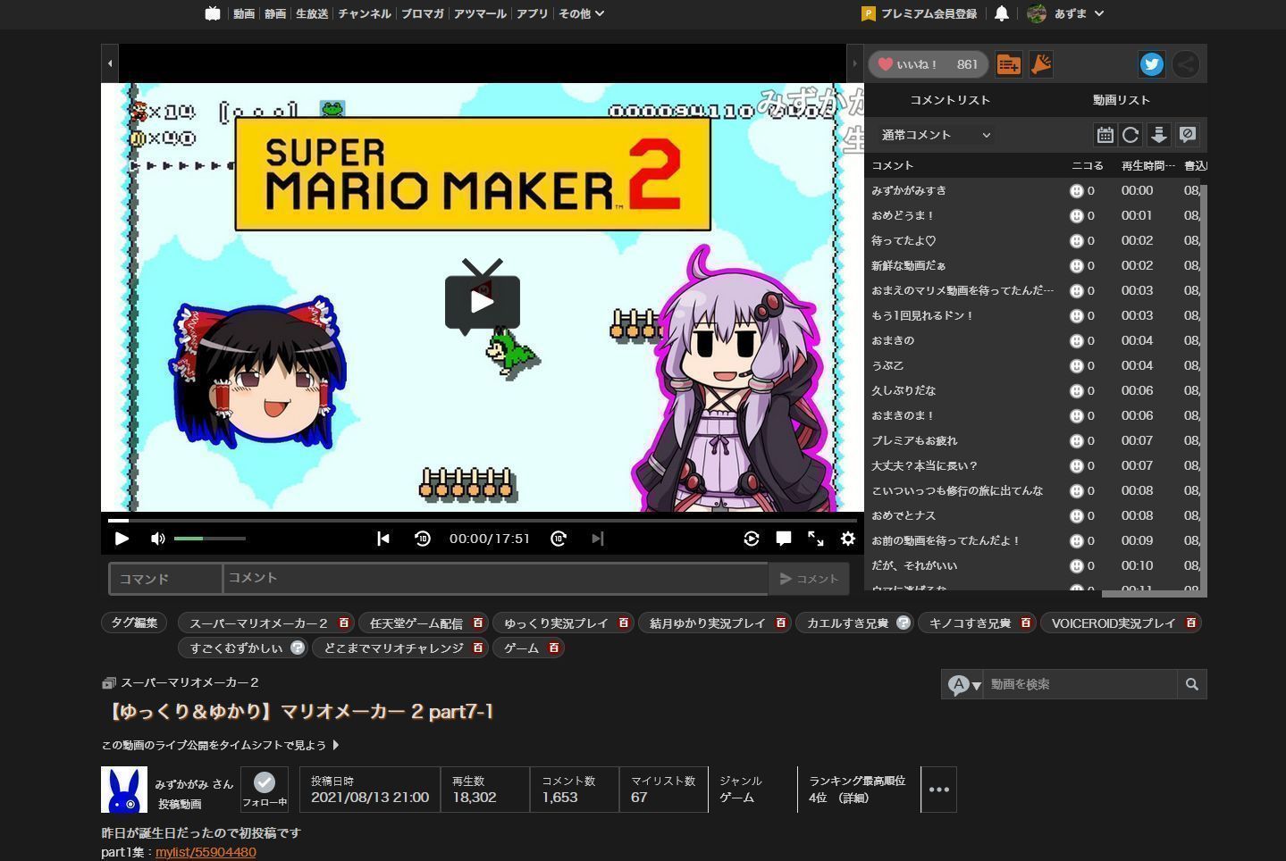Open the 通常コメント dropdown
Image resolution: width=1286 pixels, height=861 pixels.
click(936, 135)
